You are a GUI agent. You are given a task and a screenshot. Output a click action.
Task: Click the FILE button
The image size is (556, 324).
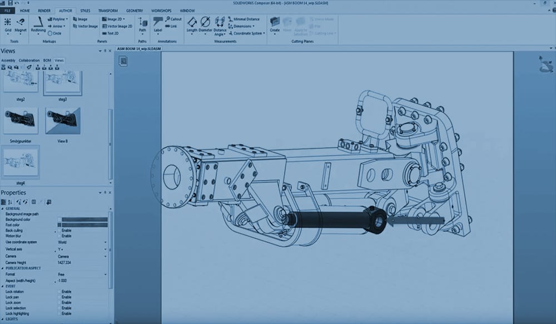point(8,11)
